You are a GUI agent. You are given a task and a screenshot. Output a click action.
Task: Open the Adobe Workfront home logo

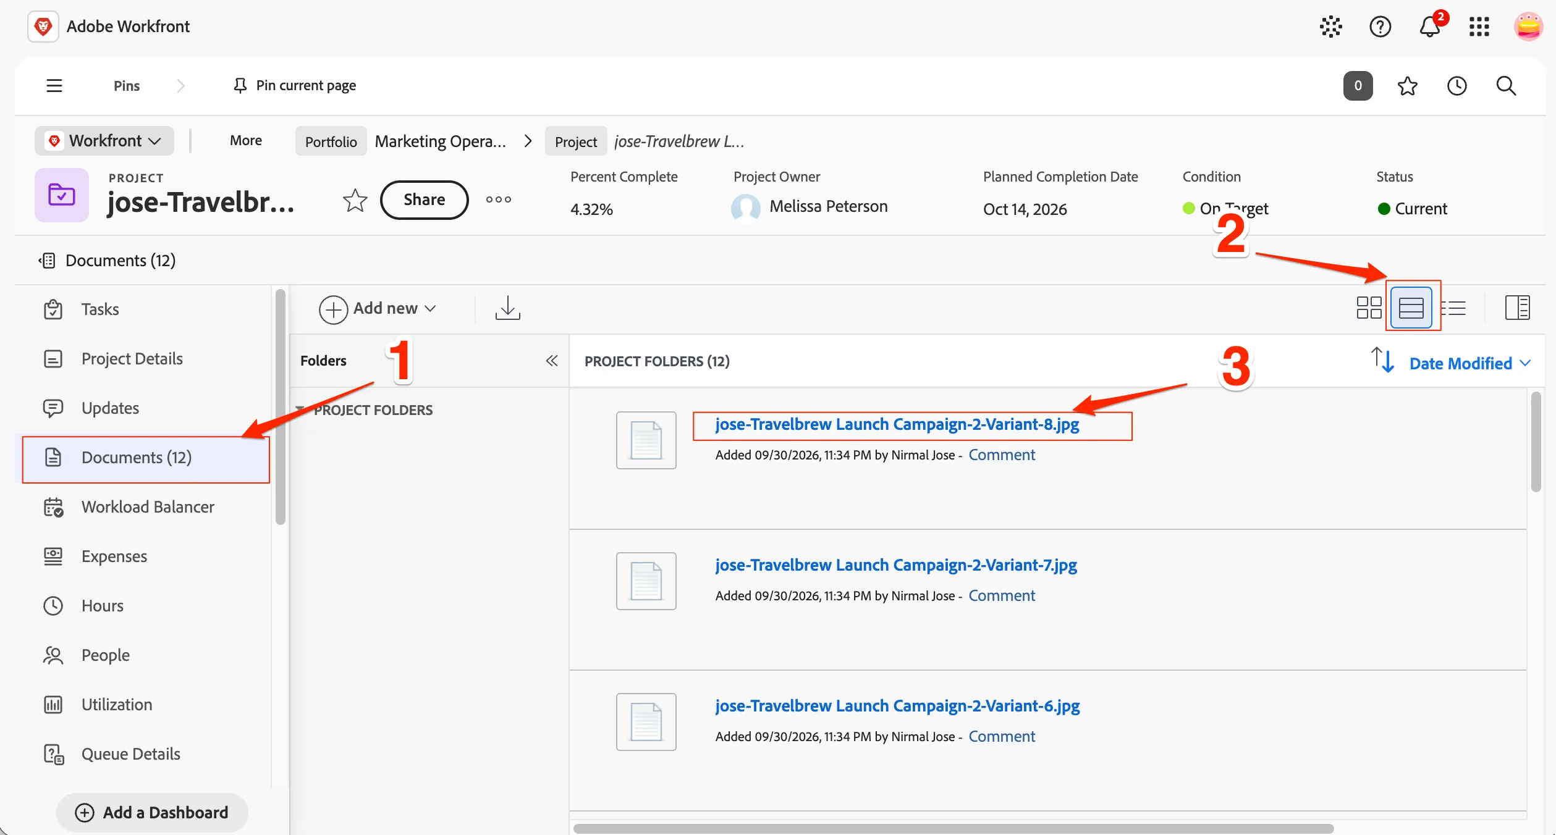[x=43, y=27]
